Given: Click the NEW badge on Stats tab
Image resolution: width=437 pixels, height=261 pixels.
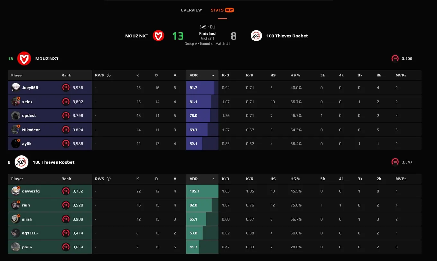Looking at the screenshot, I should pos(229,10).
